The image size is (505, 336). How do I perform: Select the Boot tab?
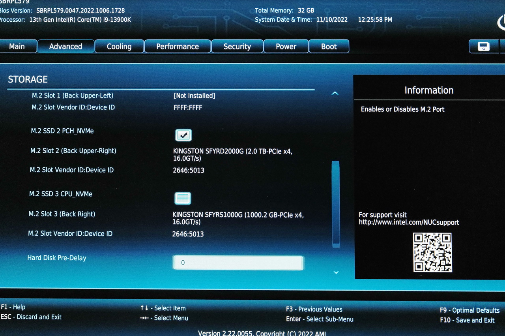tap(329, 47)
